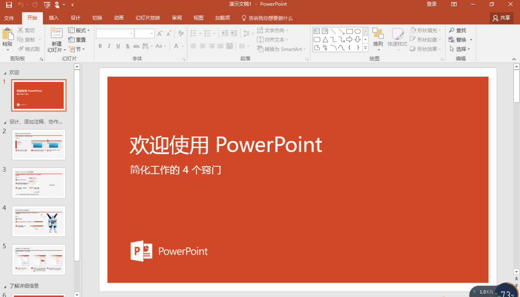Screen dimensions: 520x297
Task: Click the scroll-down arrow of slide editor scrollbar
Action: pos(516,272)
